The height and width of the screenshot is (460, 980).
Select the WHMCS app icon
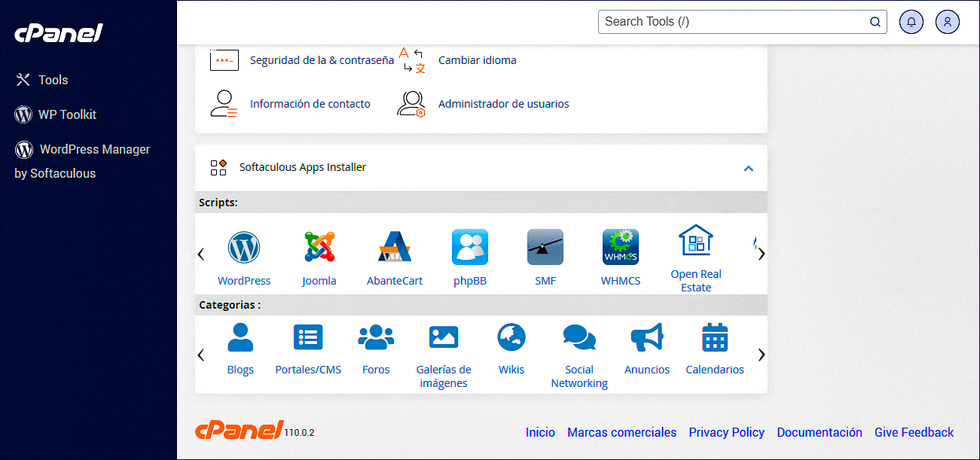tap(620, 247)
